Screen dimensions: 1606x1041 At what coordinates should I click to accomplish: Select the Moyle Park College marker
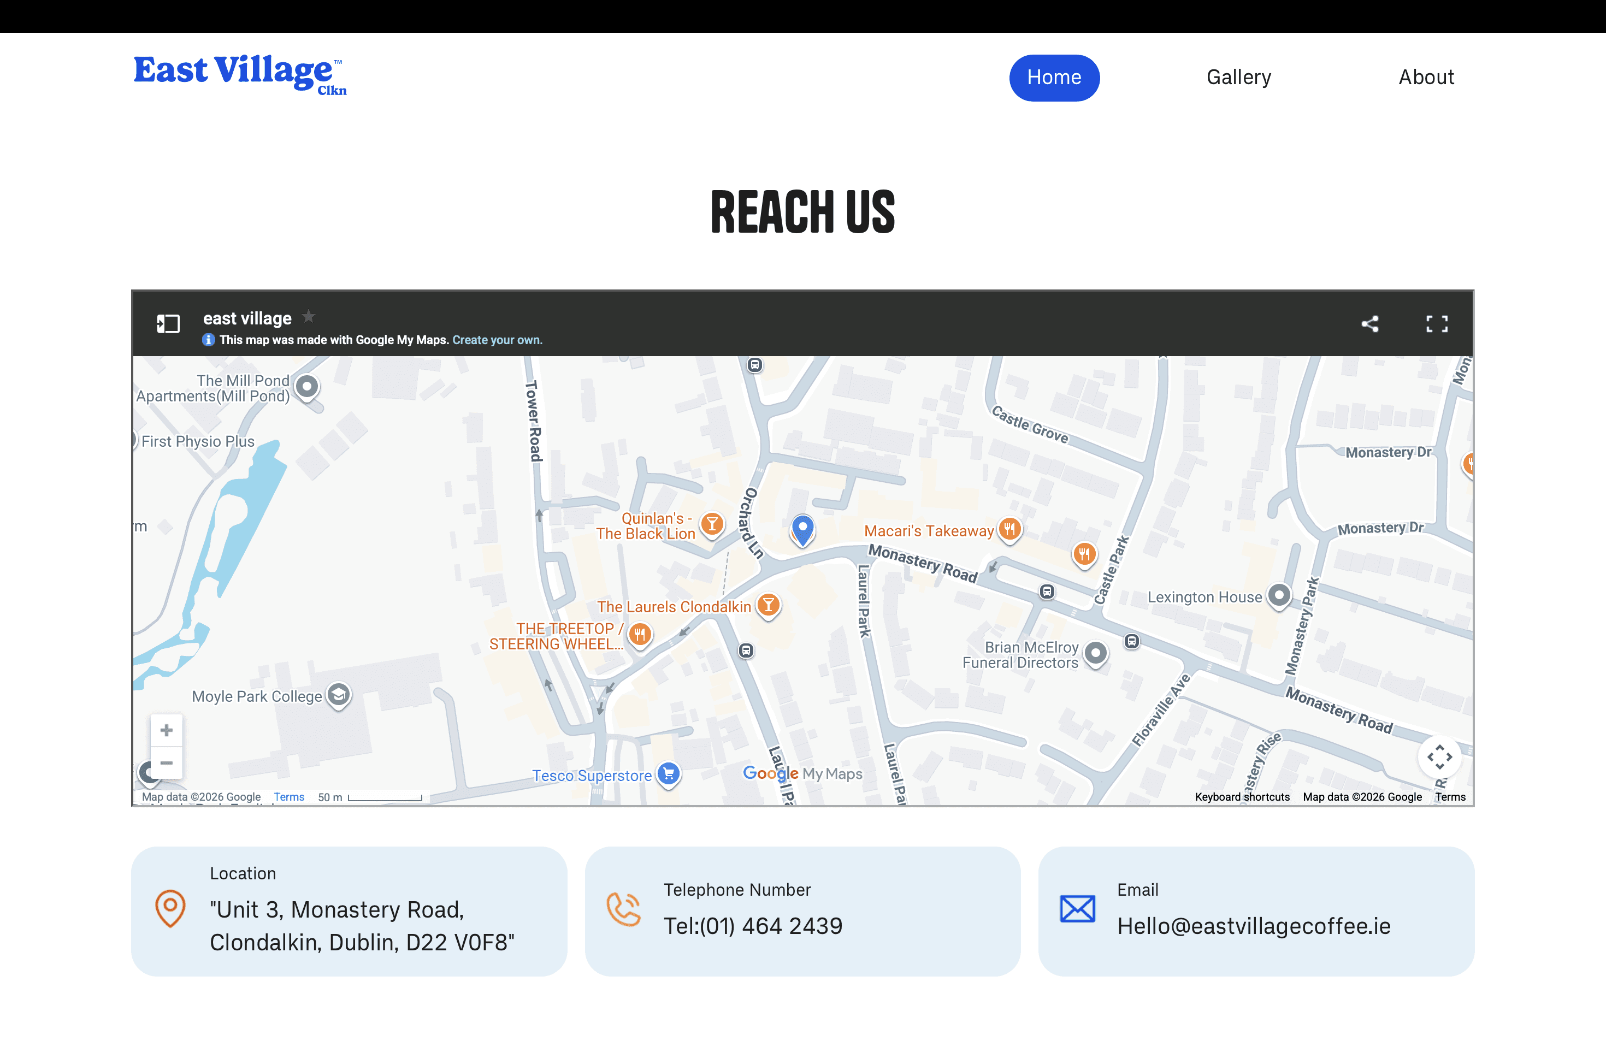[339, 695]
